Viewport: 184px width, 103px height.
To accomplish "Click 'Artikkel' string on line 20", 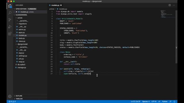I will (x=83, y=57).
